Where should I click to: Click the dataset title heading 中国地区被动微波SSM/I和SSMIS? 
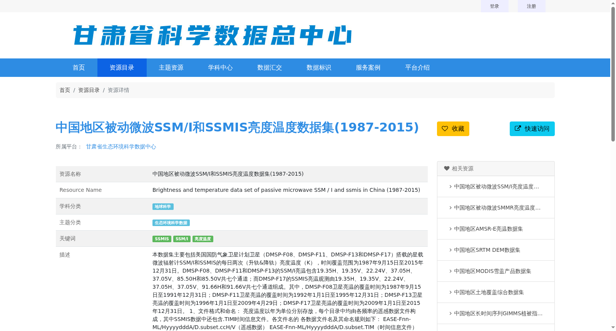click(237, 127)
